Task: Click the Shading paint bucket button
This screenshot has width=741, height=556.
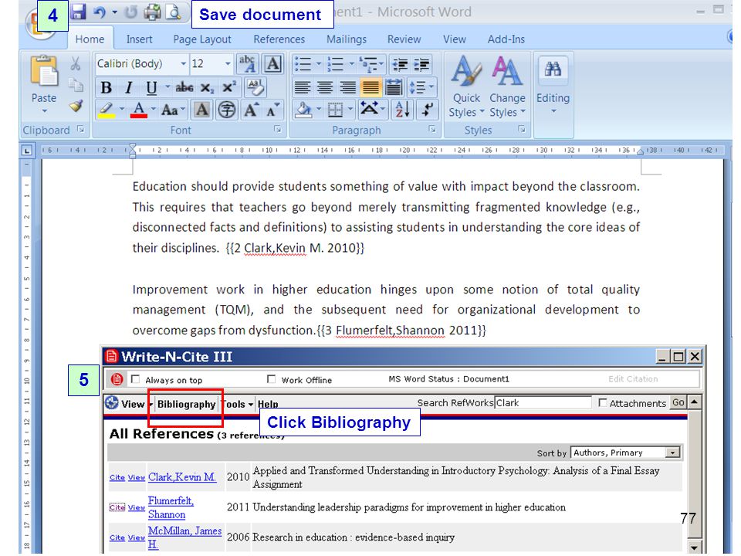Action: pyautogui.click(x=303, y=110)
